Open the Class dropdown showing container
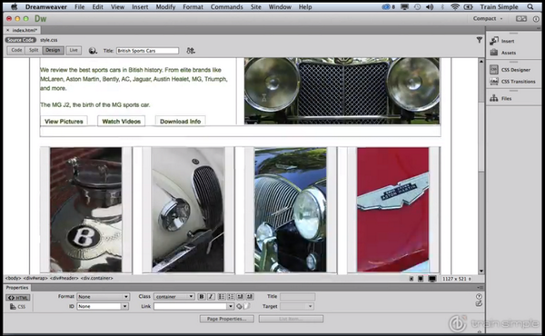Viewport: 545px width, 336px height. (173, 297)
